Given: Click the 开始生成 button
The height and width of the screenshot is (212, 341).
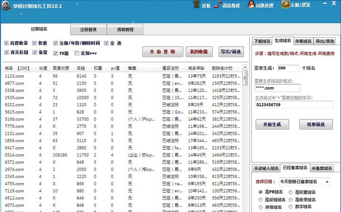Looking at the screenshot, I should pyautogui.click(x=272, y=124).
